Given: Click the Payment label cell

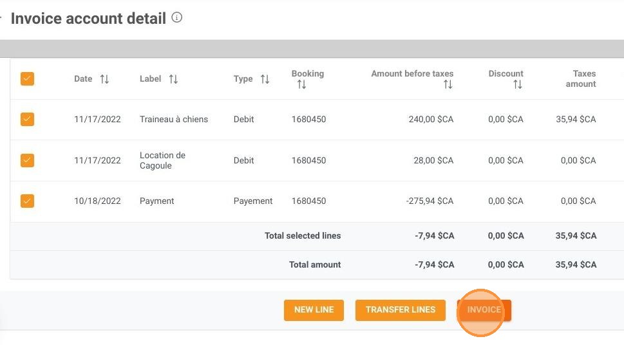Looking at the screenshot, I should point(156,201).
